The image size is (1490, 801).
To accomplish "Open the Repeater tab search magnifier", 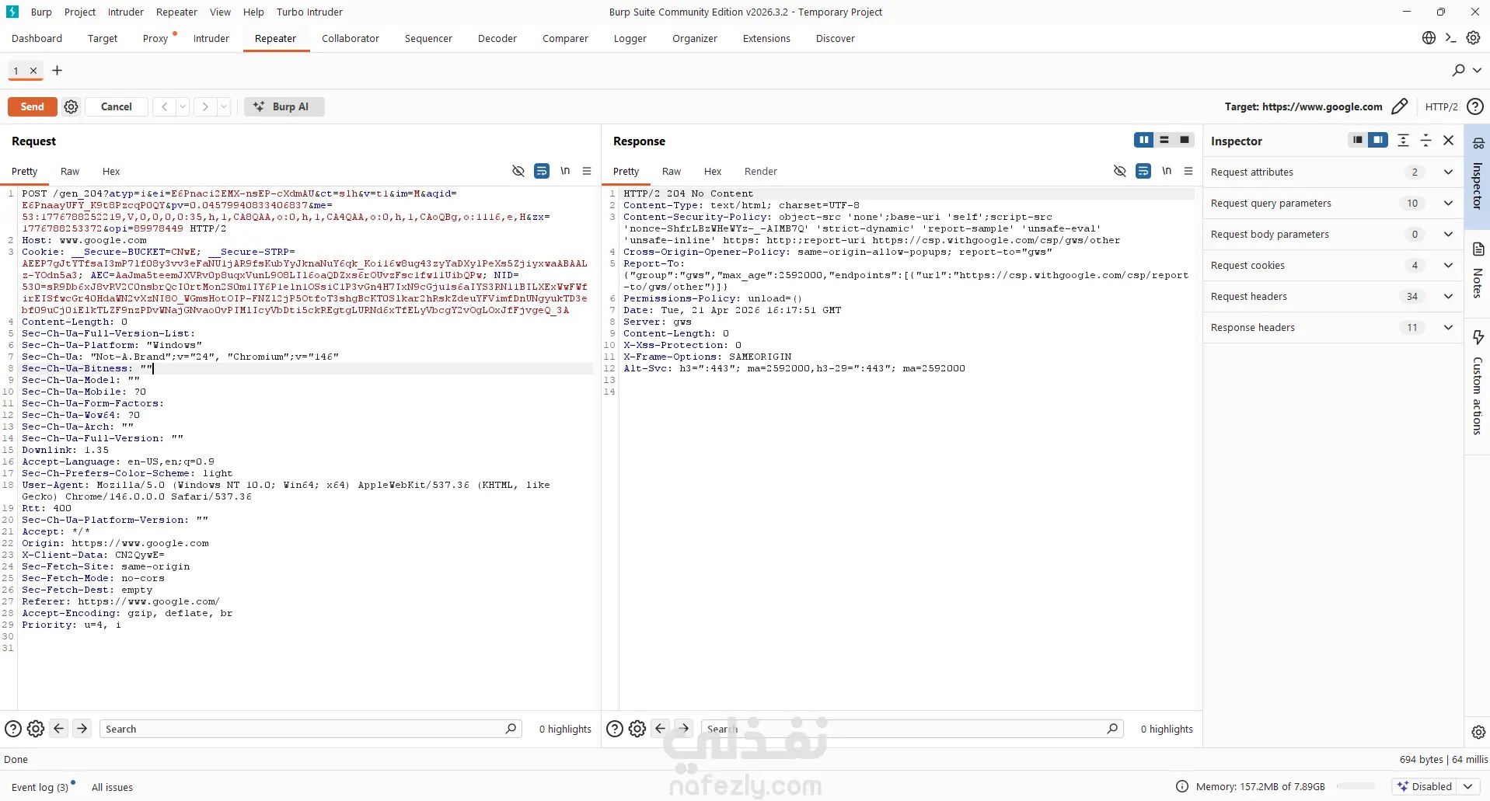I will pyautogui.click(x=1458, y=71).
